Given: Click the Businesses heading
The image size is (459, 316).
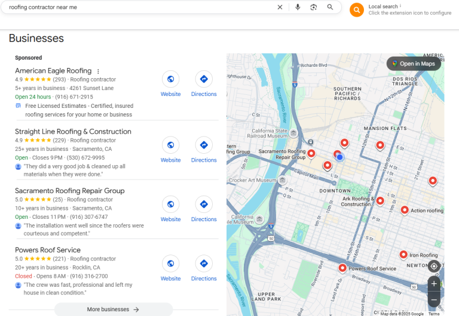Looking at the screenshot, I should click(x=36, y=38).
